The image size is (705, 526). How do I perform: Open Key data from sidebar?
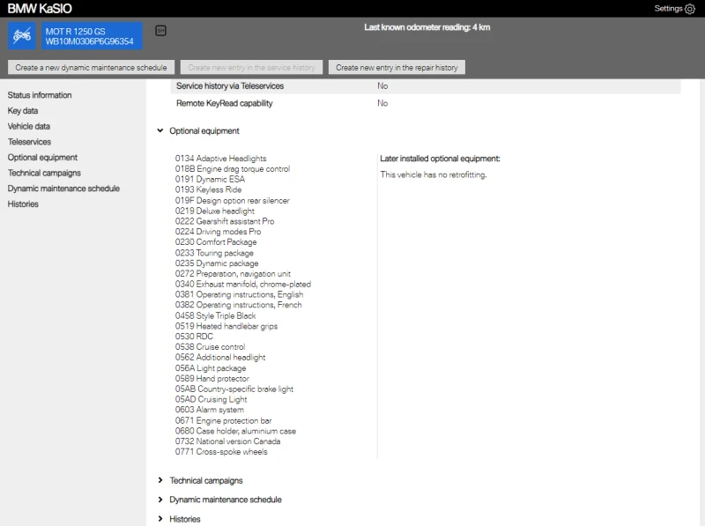(x=23, y=111)
